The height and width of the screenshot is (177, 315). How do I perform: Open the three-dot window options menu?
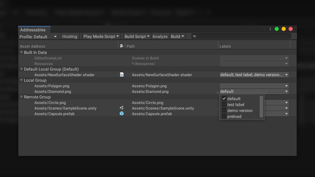[x=270, y=29]
